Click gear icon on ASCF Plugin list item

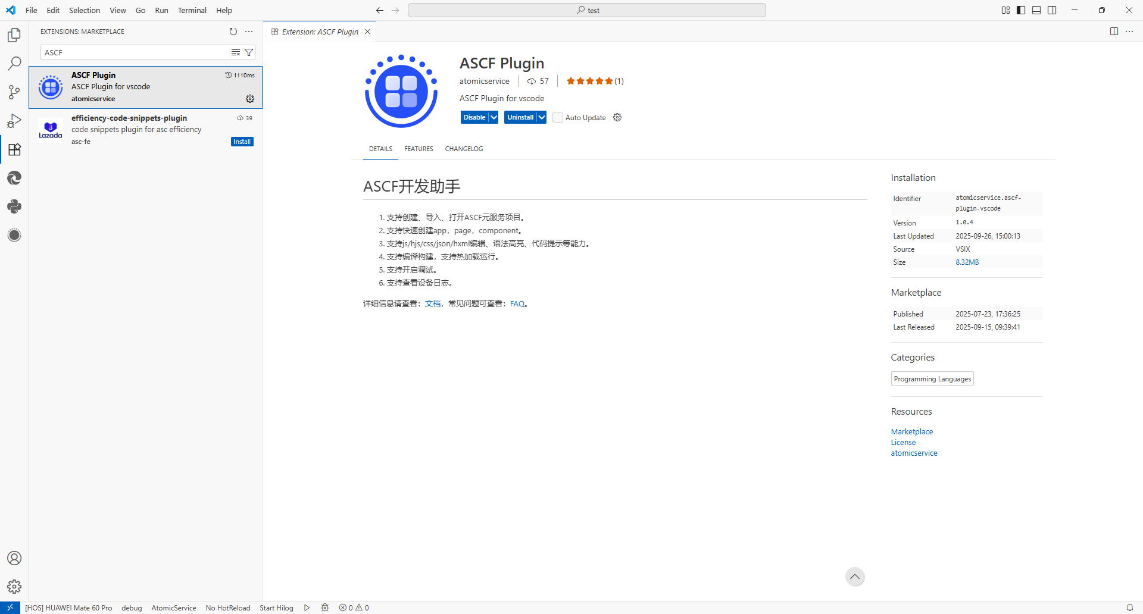point(250,99)
